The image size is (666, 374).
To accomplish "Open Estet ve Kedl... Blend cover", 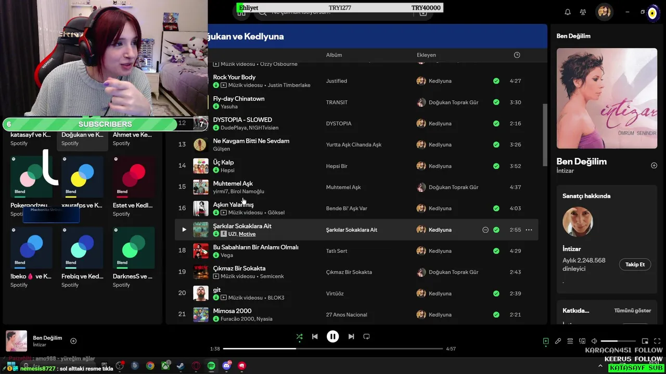I will 134,177.
